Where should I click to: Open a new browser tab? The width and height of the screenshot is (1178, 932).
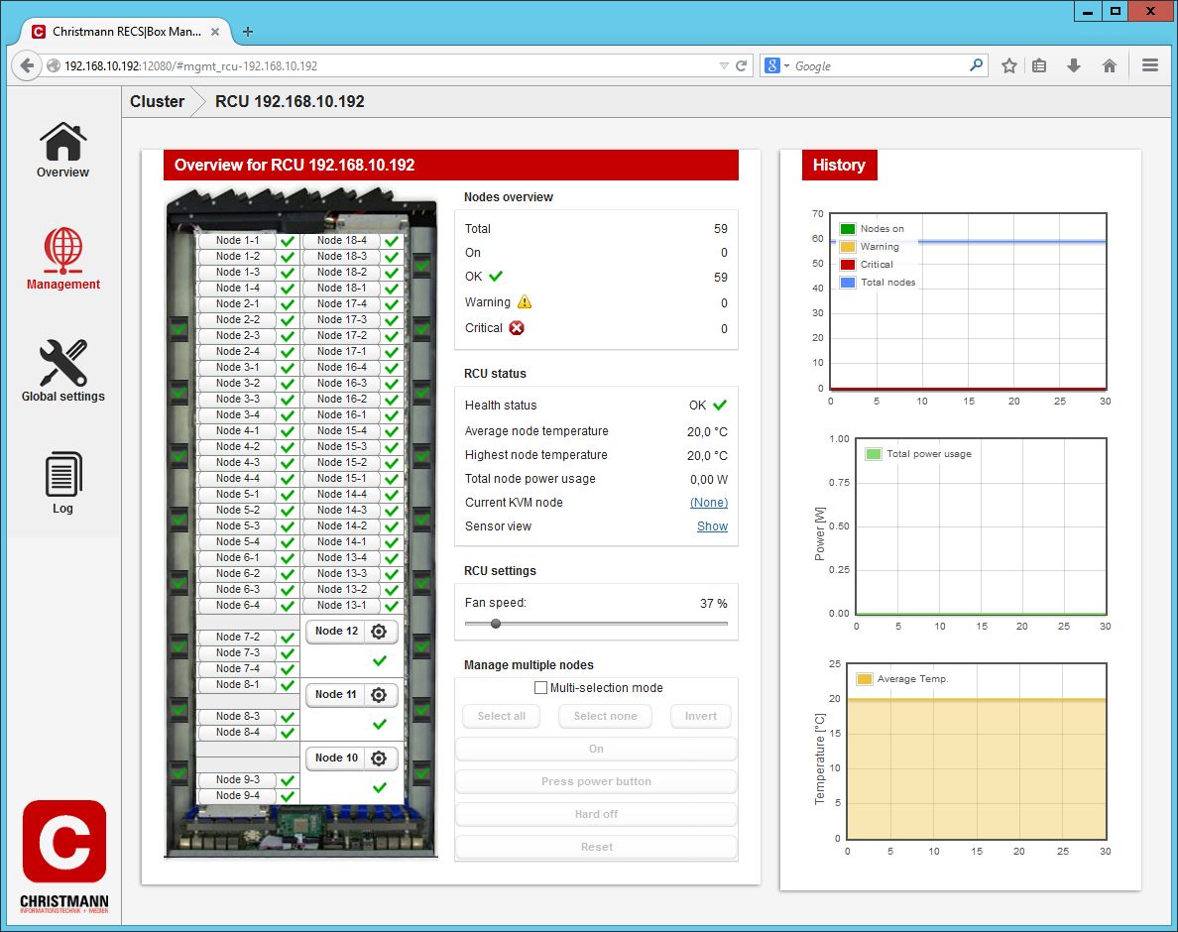248,32
